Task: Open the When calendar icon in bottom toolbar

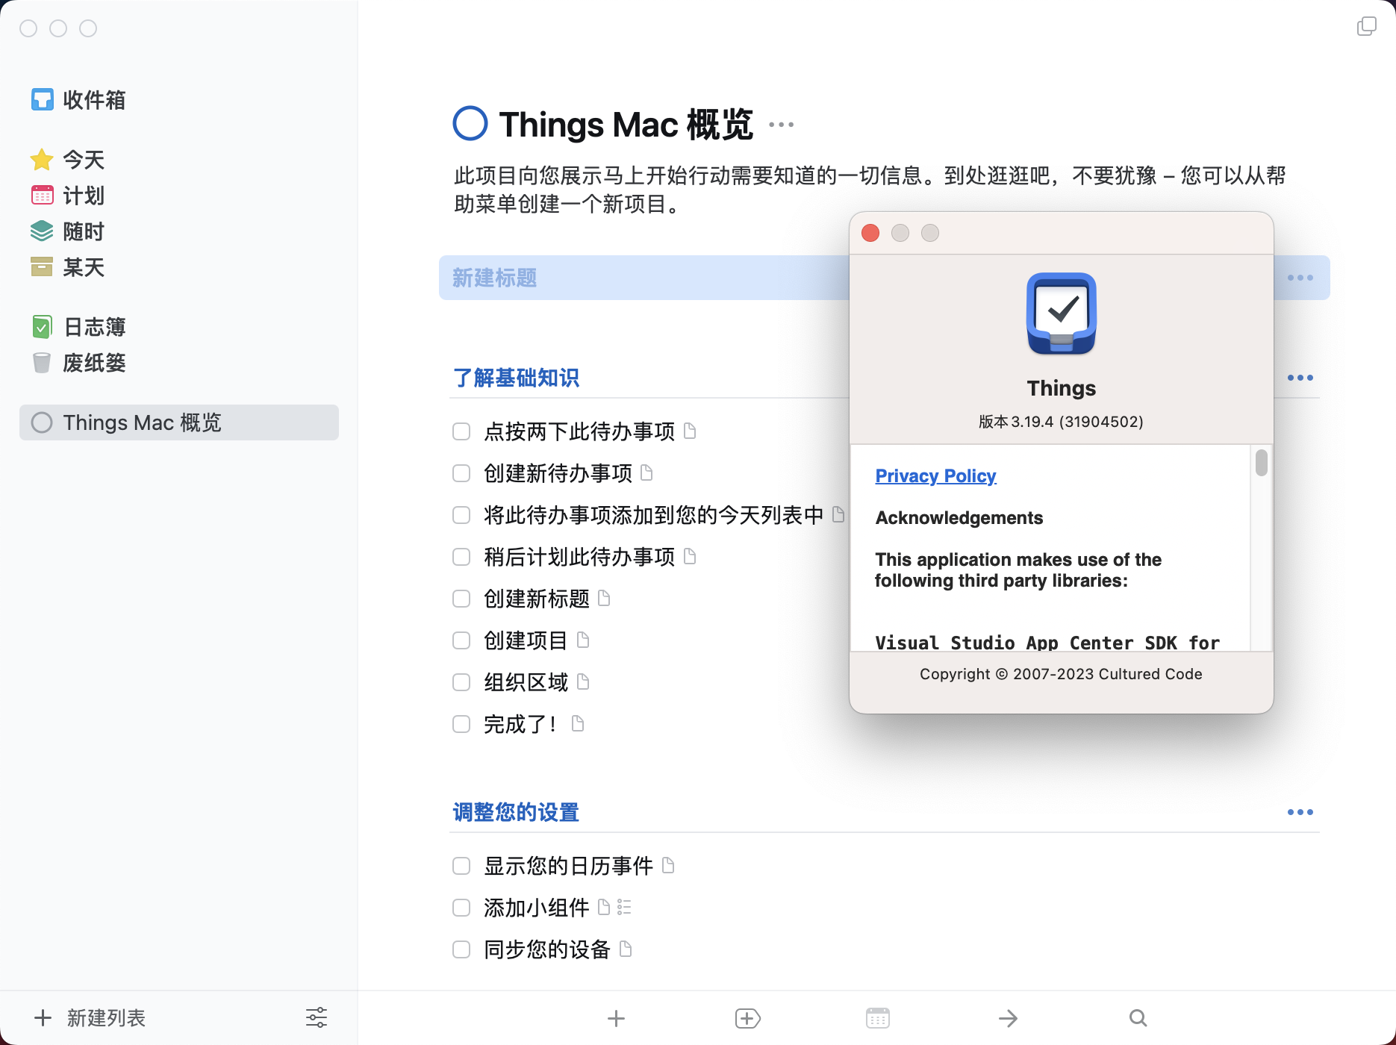Action: [878, 1018]
